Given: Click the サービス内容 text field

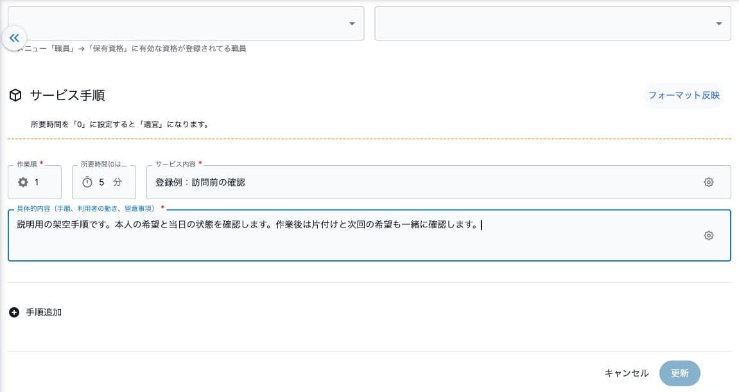Looking at the screenshot, I should tap(439, 182).
